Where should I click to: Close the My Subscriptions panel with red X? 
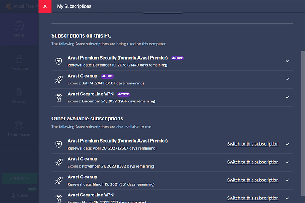[x=45, y=7]
